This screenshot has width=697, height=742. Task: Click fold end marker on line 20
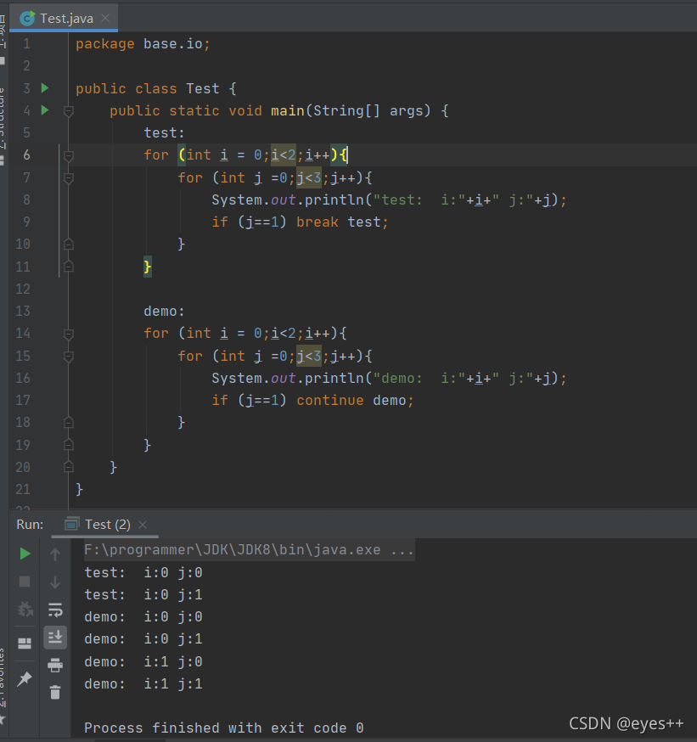[x=69, y=467]
